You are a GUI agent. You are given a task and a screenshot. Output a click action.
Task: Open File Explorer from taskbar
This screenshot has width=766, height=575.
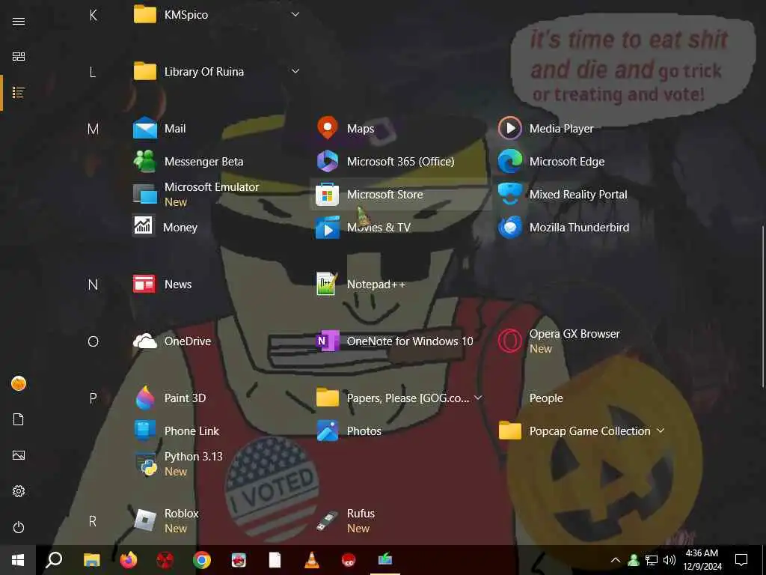click(92, 560)
